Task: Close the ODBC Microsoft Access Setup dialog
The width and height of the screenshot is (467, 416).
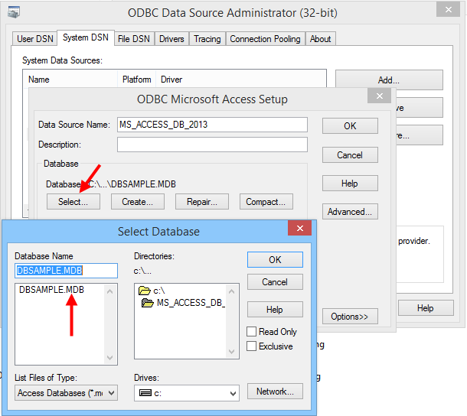Action: tap(380, 96)
